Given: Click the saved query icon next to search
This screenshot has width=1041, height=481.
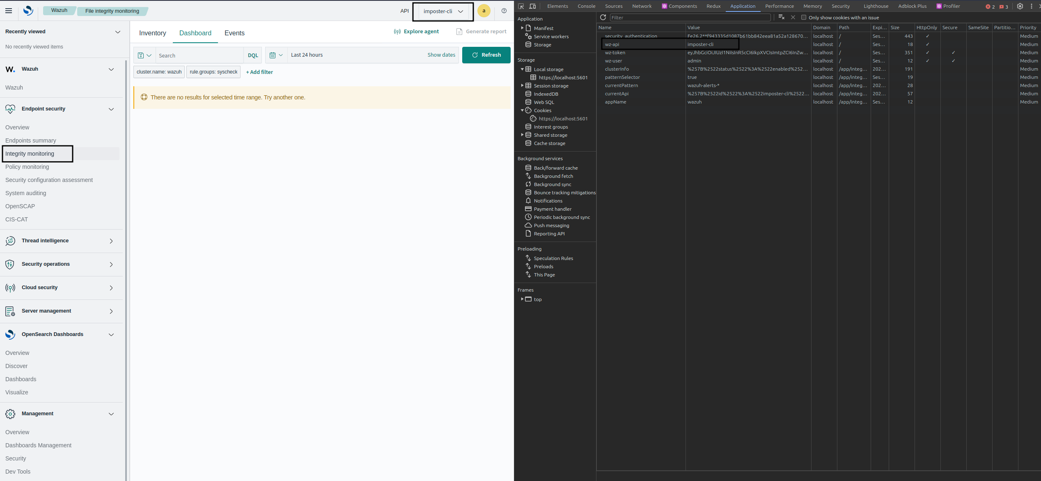Looking at the screenshot, I should point(142,55).
